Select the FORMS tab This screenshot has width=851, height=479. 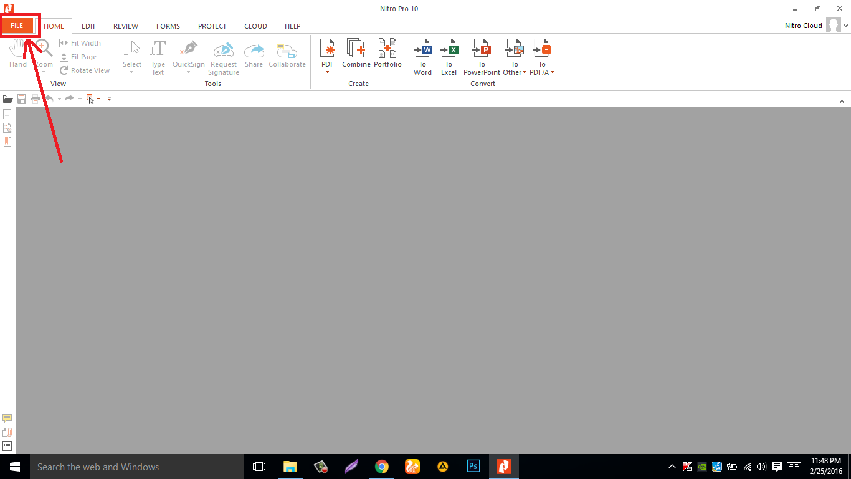tap(168, 26)
